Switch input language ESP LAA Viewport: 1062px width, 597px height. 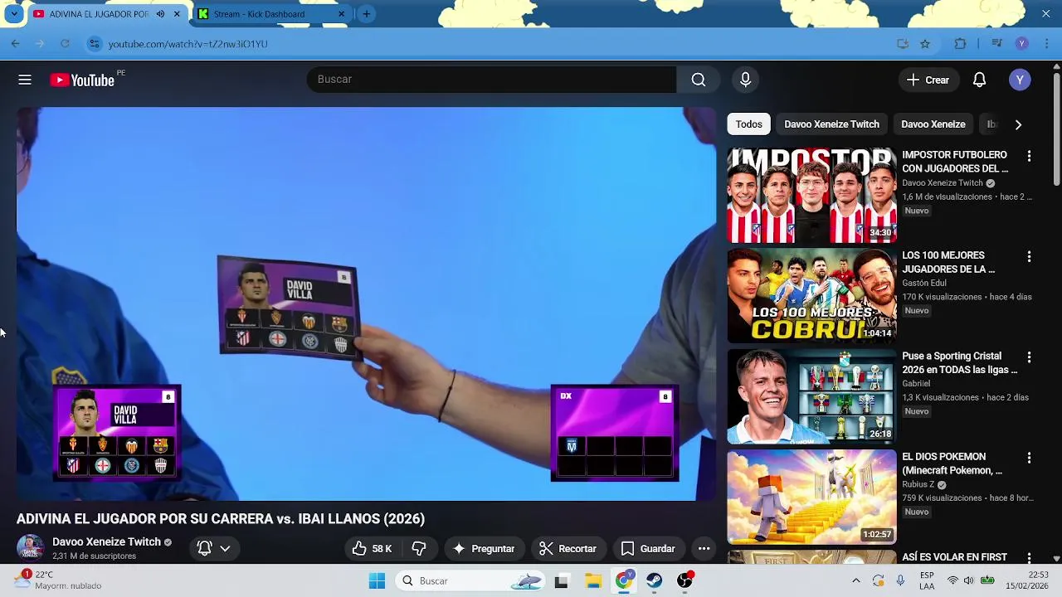coord(927,580)
